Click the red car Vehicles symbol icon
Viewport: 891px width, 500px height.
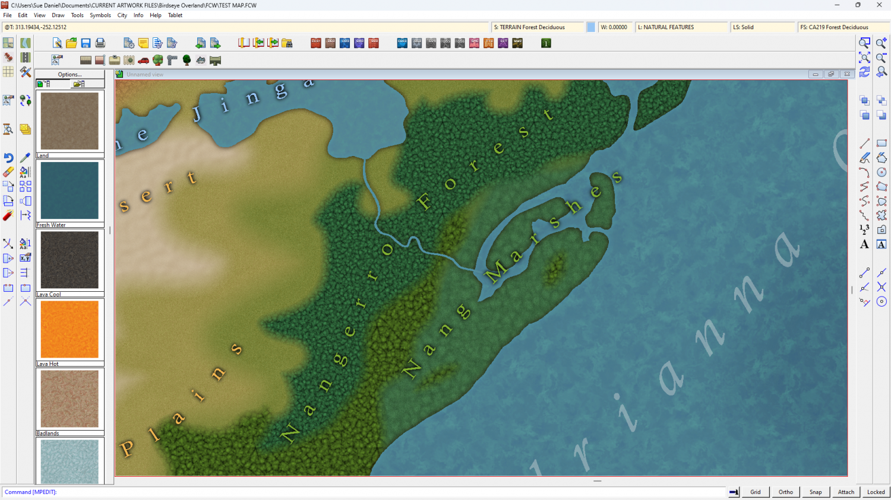pyautogui.click(x=143, y=60)
